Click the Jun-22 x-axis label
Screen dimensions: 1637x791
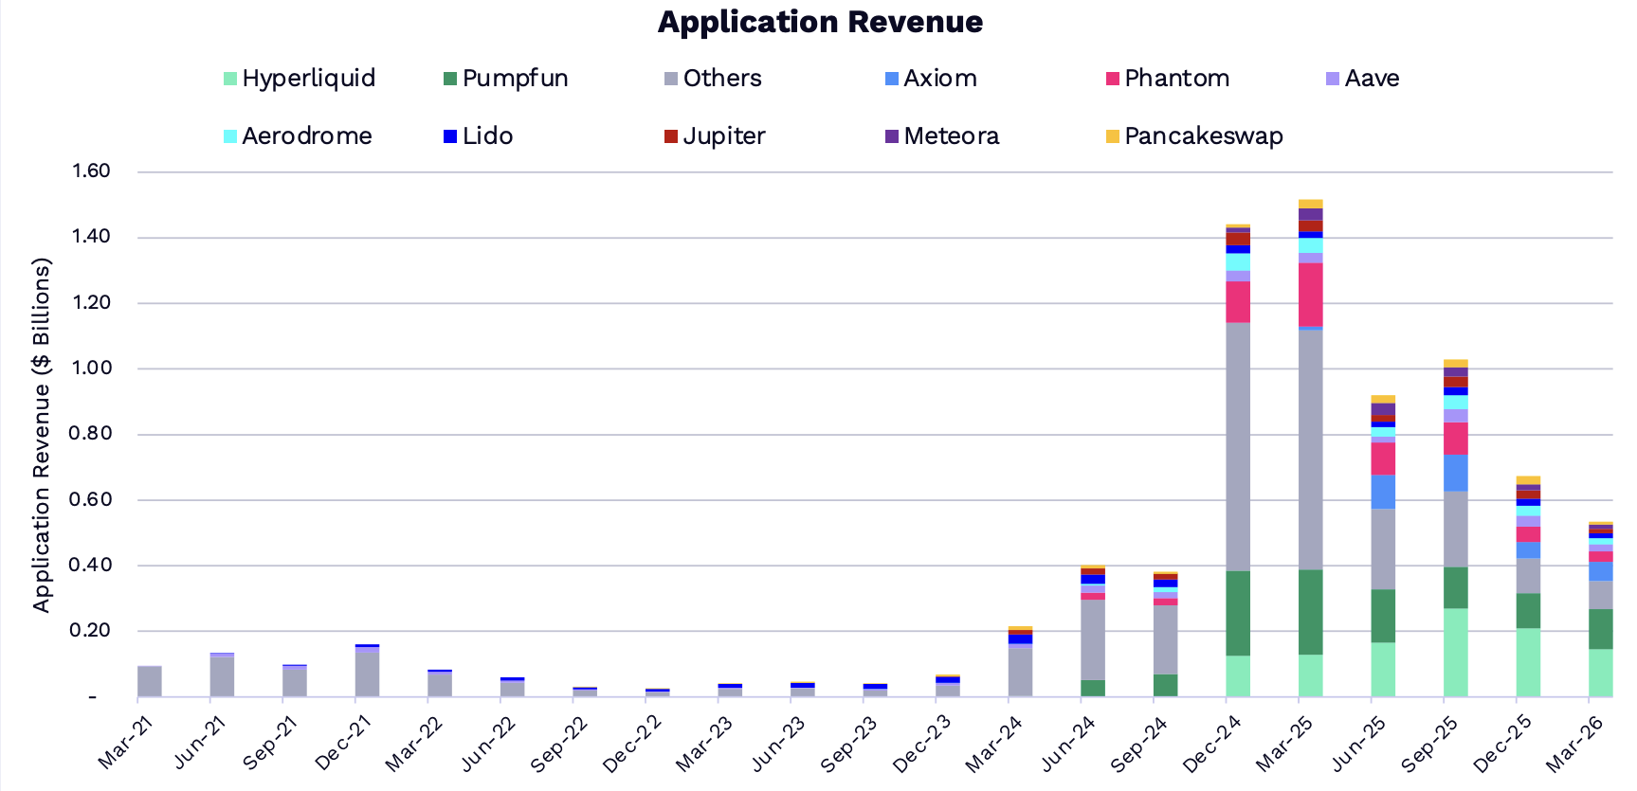[489, 743]
